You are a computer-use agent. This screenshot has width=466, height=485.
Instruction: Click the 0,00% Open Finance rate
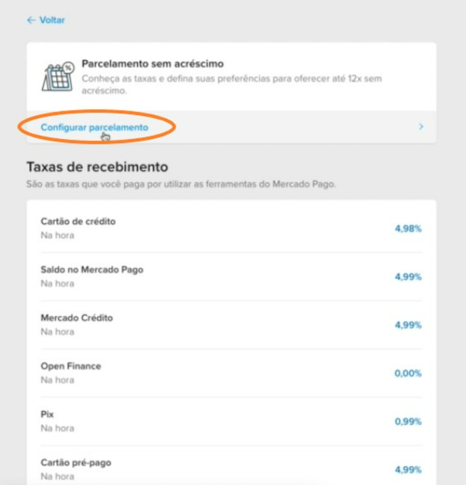(408, 373)
